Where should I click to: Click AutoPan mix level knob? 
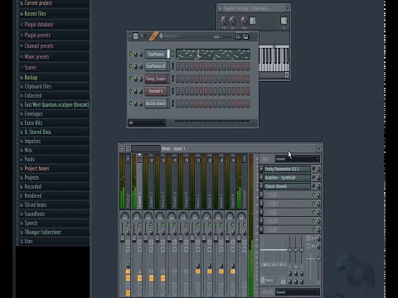pyautogui.click(x=318, y=178)
